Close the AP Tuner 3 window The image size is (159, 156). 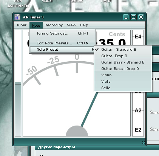coord(141,17)
